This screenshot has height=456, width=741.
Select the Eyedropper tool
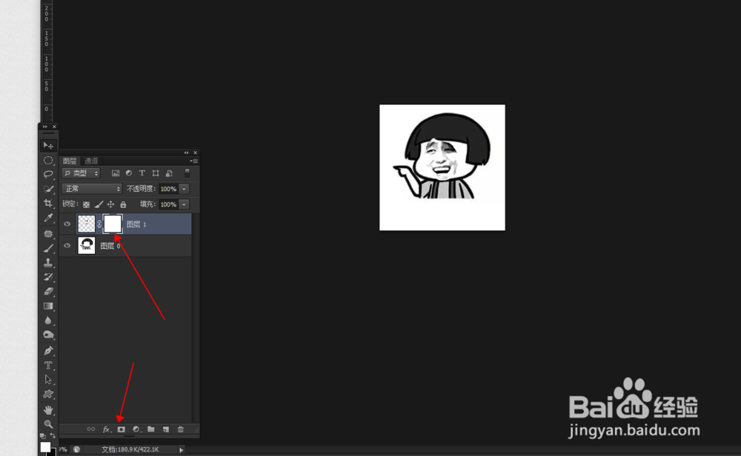48,218
